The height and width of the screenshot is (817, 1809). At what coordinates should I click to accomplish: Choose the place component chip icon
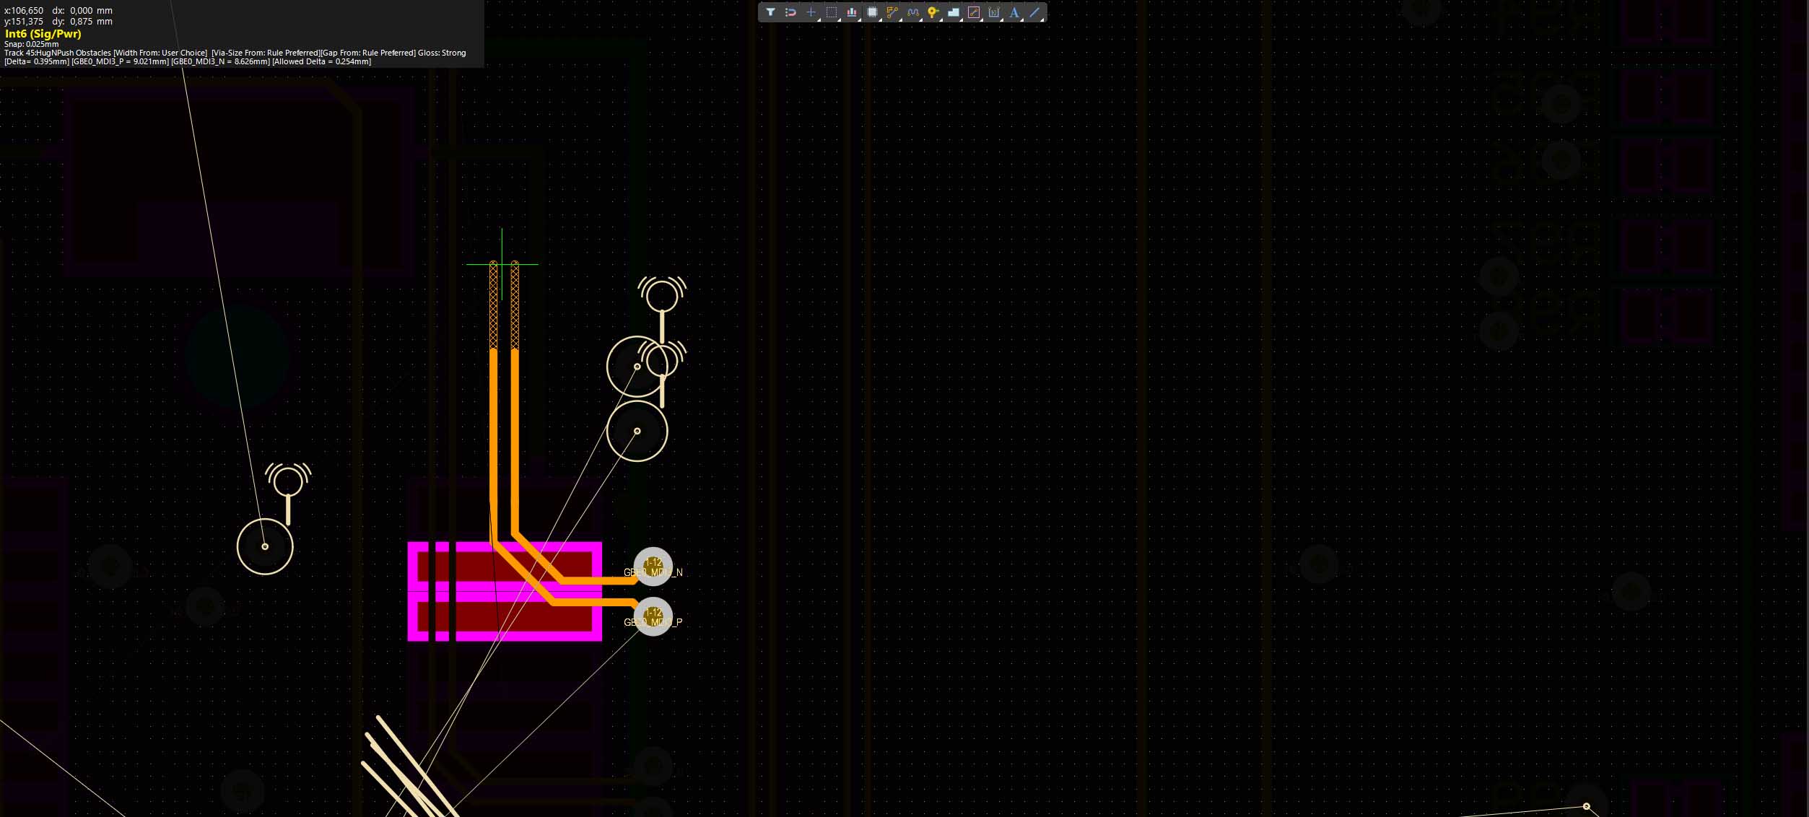coord(872,12)
